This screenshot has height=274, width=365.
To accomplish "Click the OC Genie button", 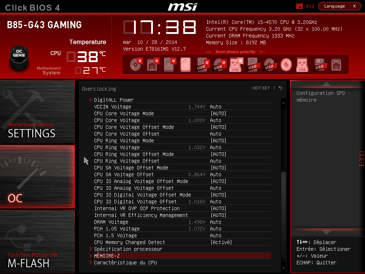I will tap(19, 57).
